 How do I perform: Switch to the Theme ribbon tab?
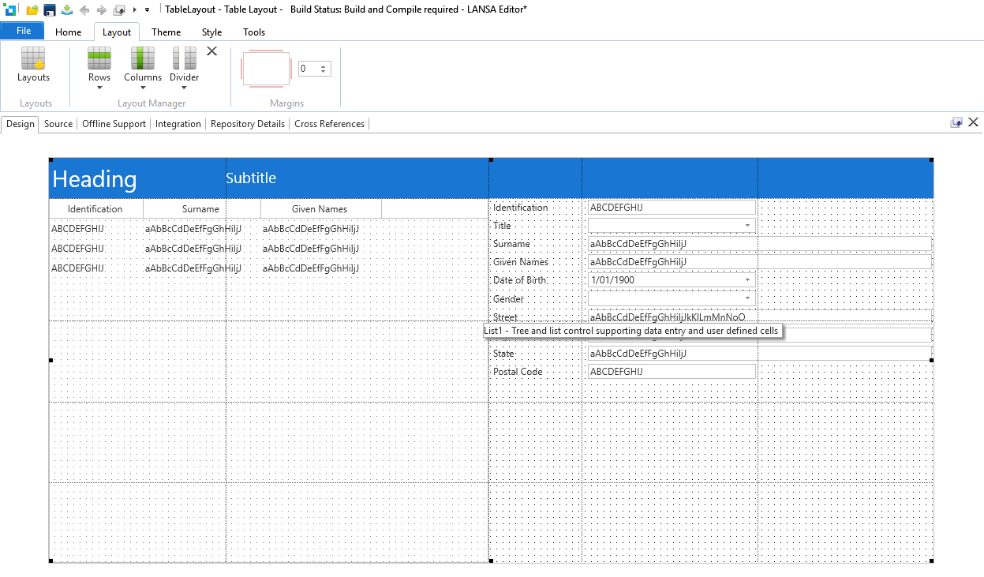click(x=166, y=32)
